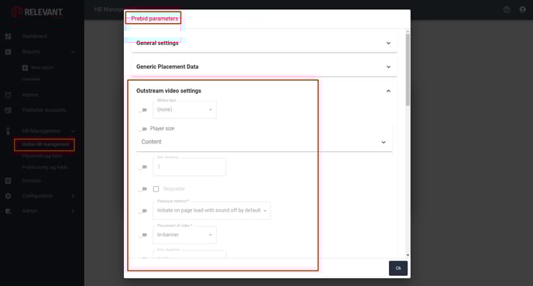Click the HB Management icon
Screen dimensions: 533x286
tap(9, 131)
